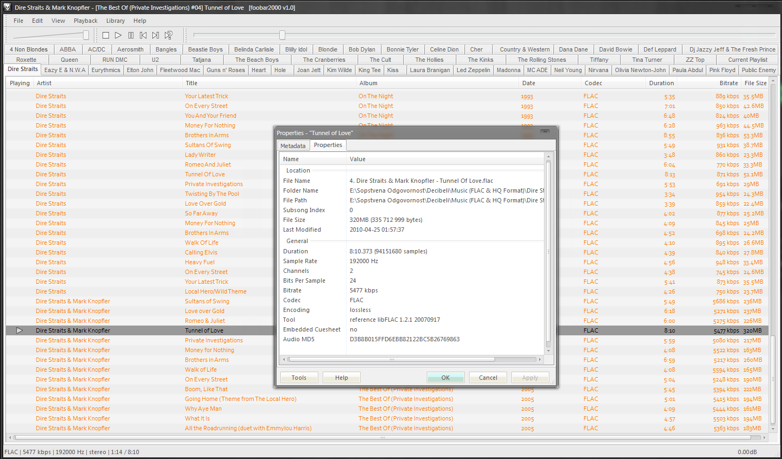Viewport: 782px width, 459px height.
Task: Sort playlist by Album column header
Action: click(x=437, y=83)
